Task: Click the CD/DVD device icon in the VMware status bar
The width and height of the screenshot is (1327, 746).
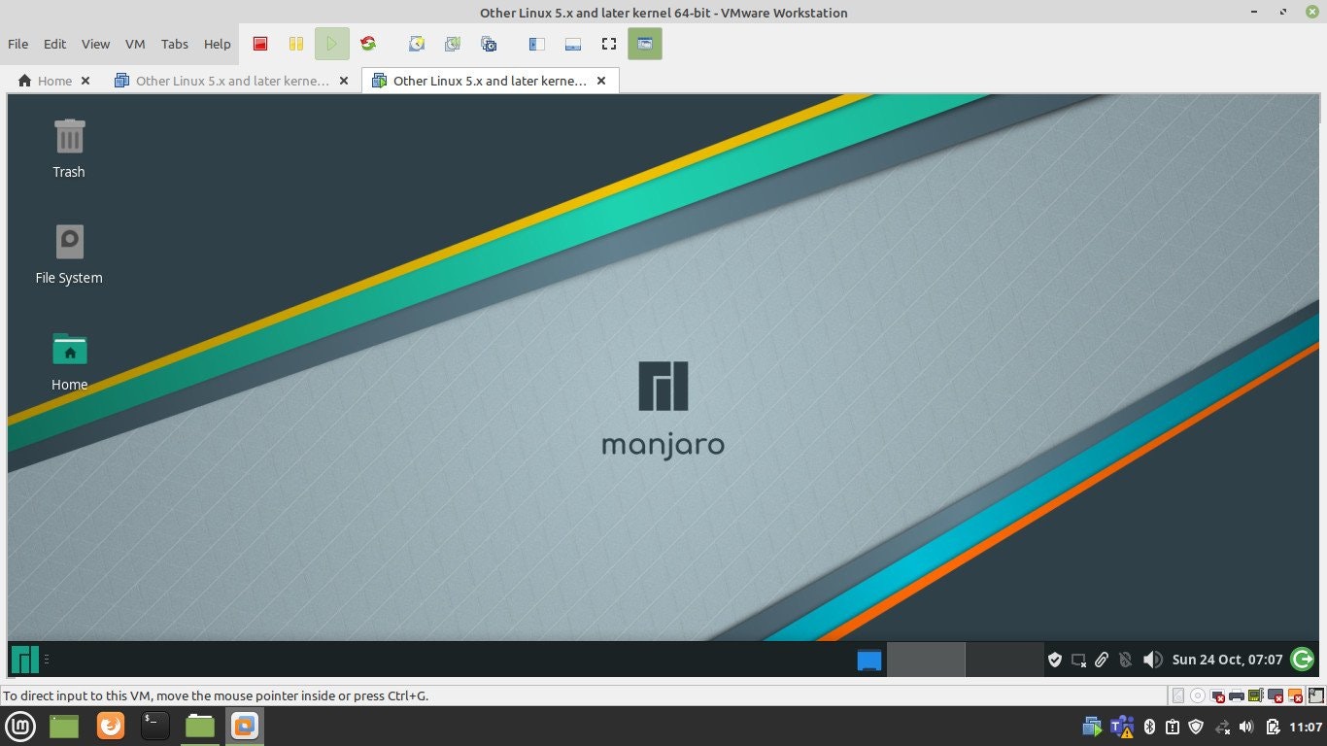Action: (1198, 695)
